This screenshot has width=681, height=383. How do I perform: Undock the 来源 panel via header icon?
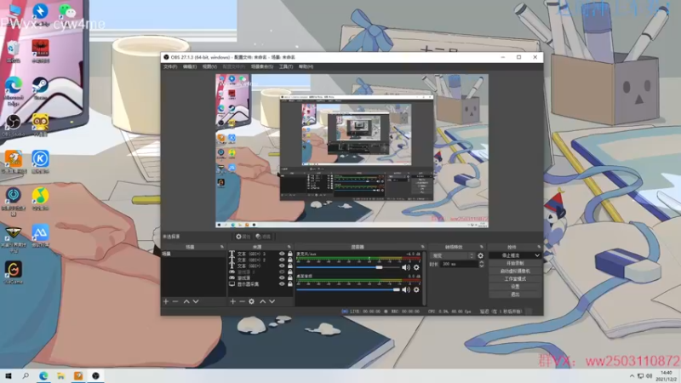pyautogui.click(x=289, y=247)
